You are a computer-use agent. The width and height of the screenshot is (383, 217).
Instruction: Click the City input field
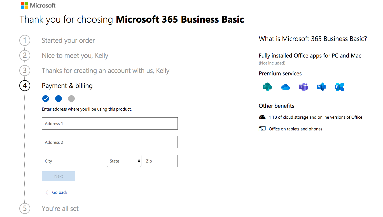(x=73, y=161)
